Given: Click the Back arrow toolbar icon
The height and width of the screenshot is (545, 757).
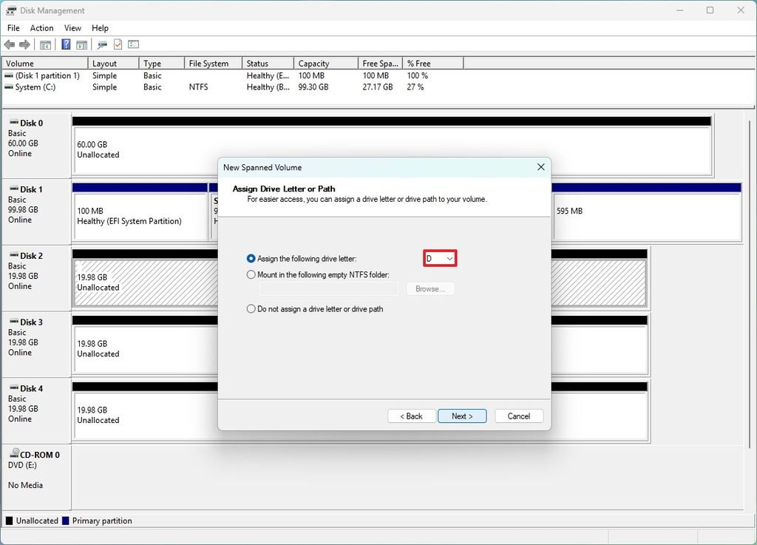Looking at the screenshot, I should pos(9,45).
